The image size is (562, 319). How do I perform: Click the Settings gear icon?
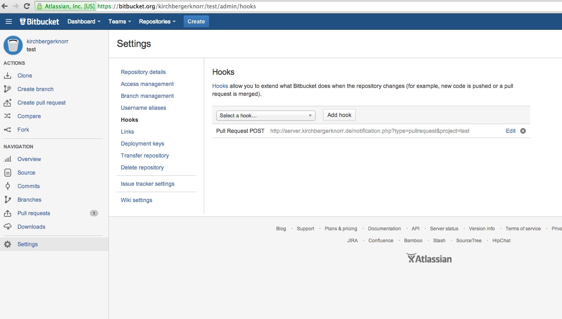(x=8, y=244)
